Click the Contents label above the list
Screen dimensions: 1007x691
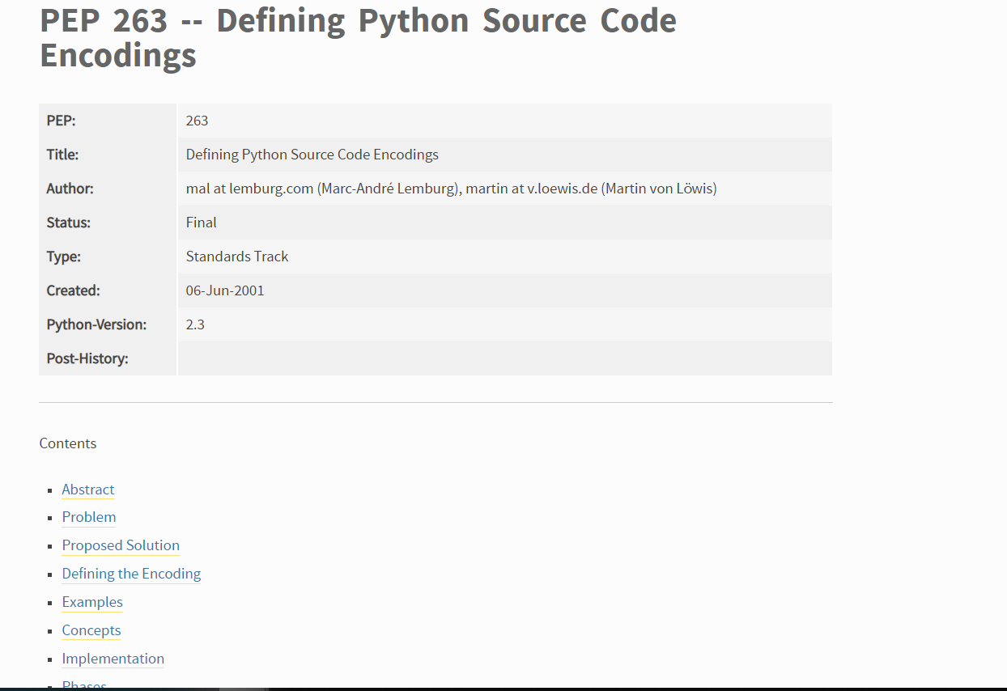pos(68,443)
